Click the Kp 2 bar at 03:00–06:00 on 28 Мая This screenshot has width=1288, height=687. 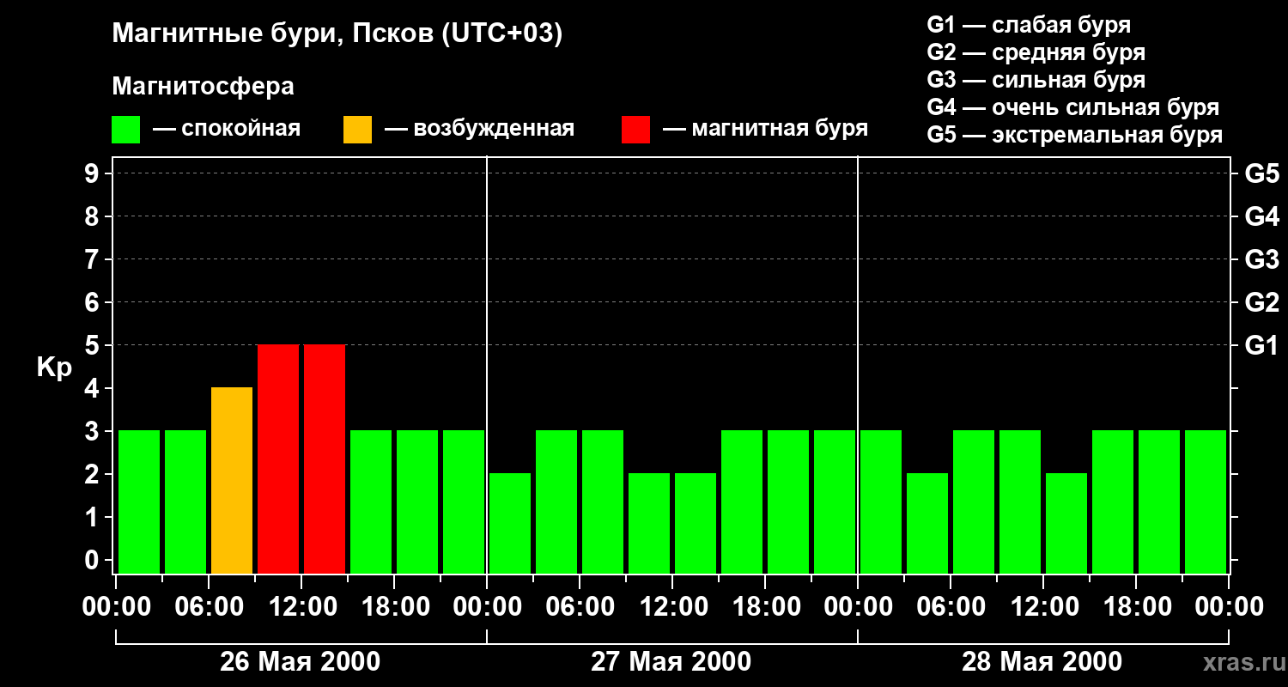[927, 523]
